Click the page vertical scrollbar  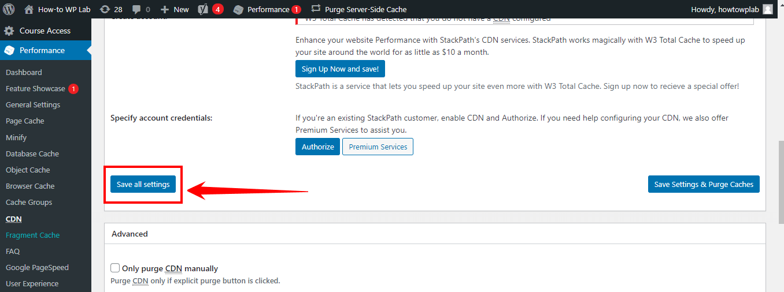pos(780,182)
